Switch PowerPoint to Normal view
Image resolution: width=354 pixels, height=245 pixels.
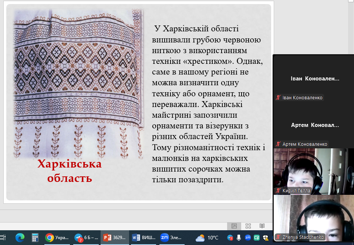(x=234, y=226)
